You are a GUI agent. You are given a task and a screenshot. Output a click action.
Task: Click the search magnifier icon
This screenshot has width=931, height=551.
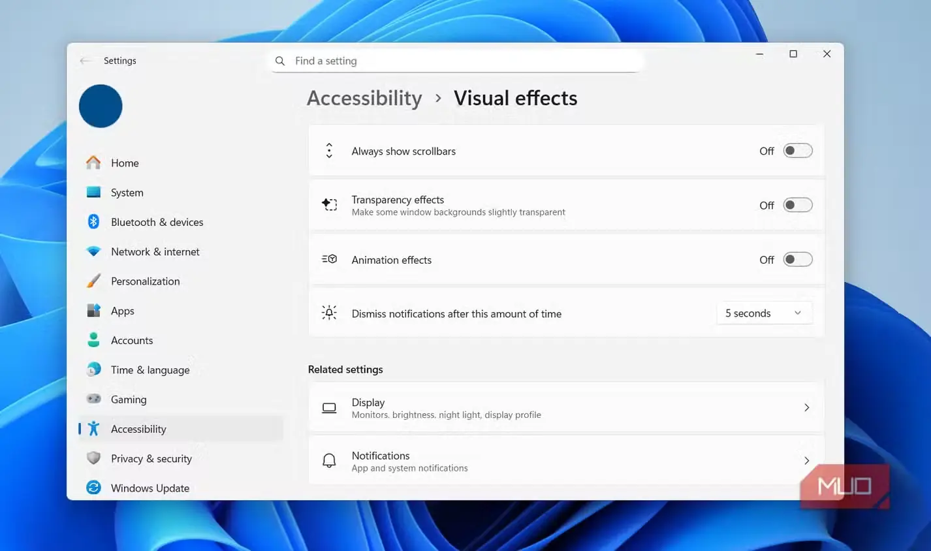click(x=280, y=61)
